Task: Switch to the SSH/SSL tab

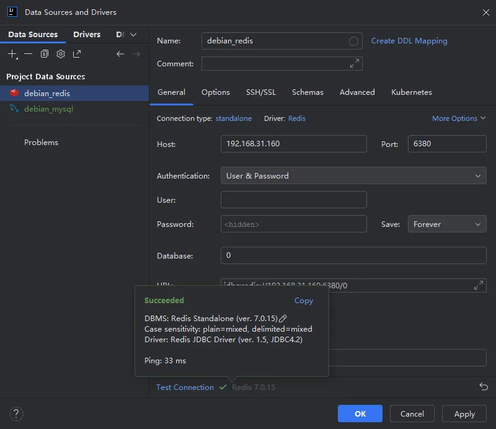Action: [261, 92]
